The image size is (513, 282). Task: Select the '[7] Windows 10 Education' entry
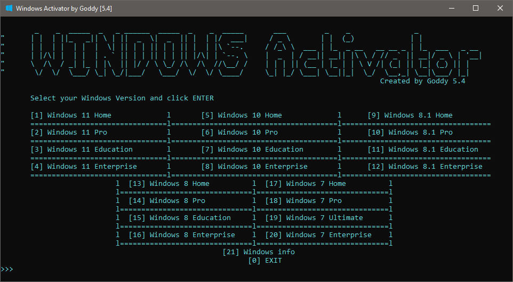[x=252, y=150]
